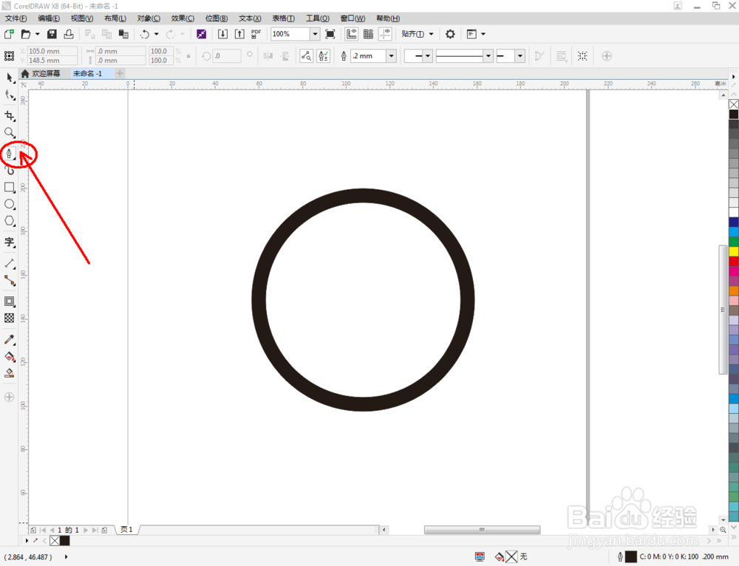Open the 编辑(E) menu

[49, 18]
